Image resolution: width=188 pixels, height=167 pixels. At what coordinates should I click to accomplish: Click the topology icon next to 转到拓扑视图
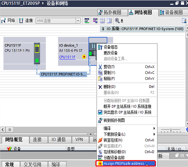[x=100, y=120]
